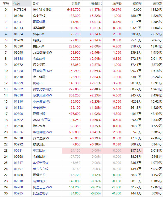The image size is (163, 197).
Task: Open the 舜宇光学科技 stock link
Action: (x=42, y=89)
